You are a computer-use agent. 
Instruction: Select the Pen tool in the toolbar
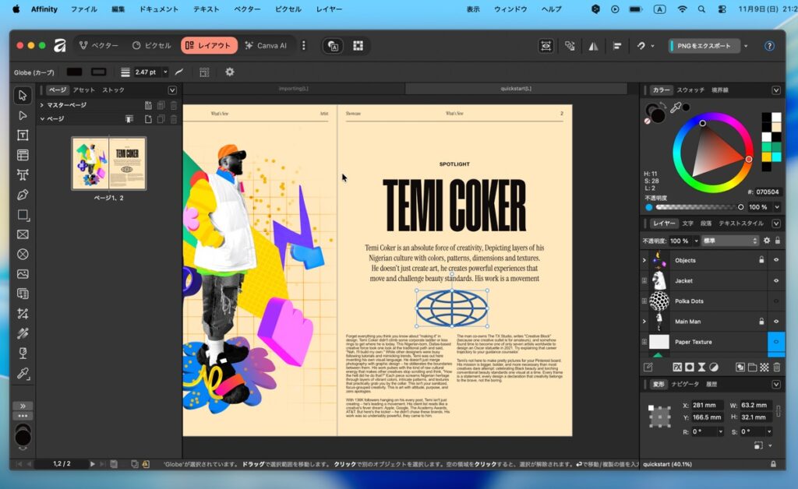[x=23, y=195]
